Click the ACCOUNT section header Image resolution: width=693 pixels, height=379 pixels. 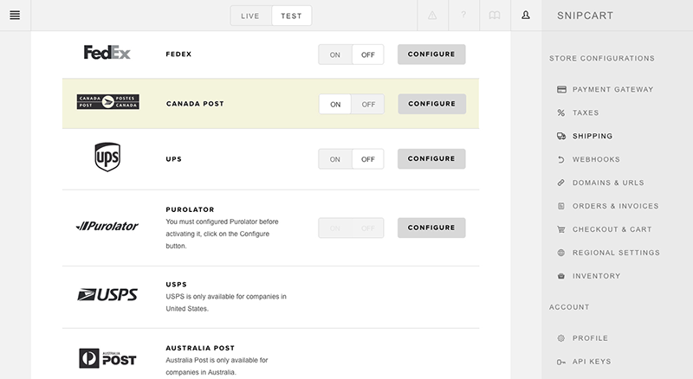(x=569, y=307)
